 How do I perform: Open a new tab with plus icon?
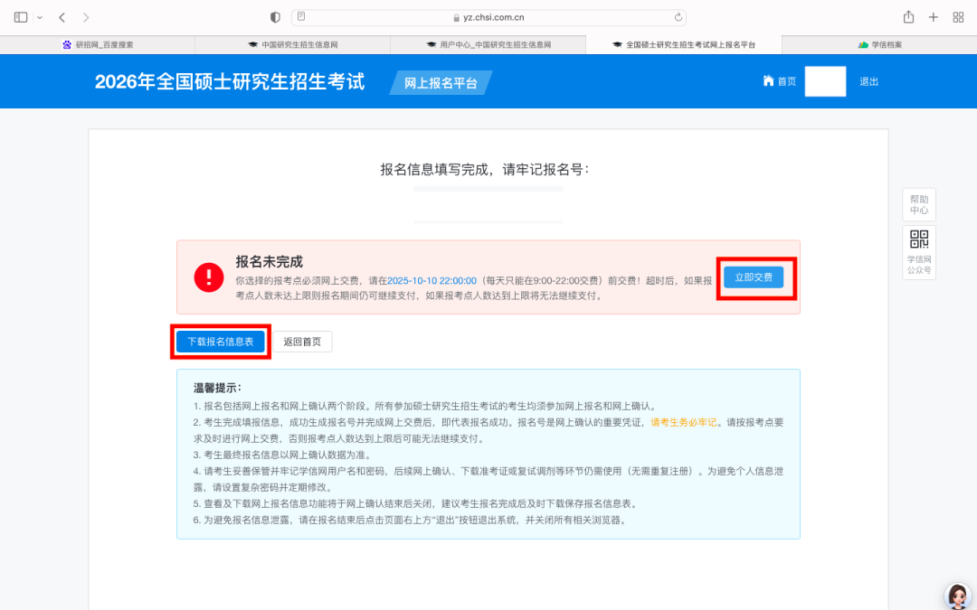934,17
